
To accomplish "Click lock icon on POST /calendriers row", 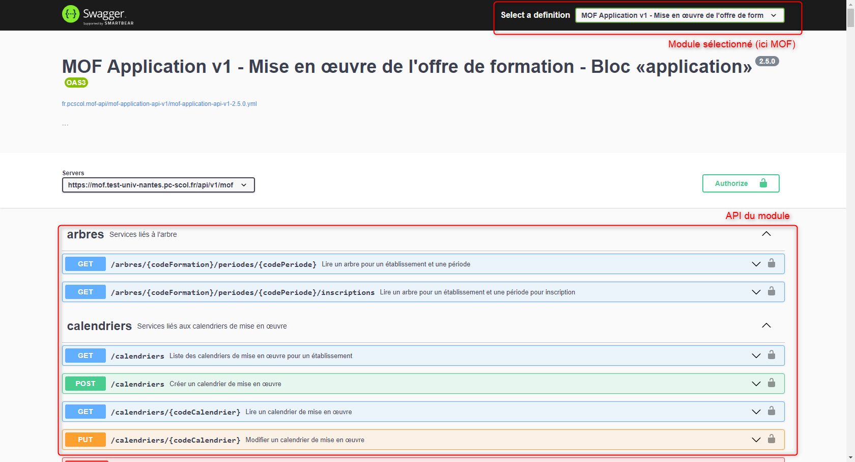I will pyautogui.click(x=772, y=383).
